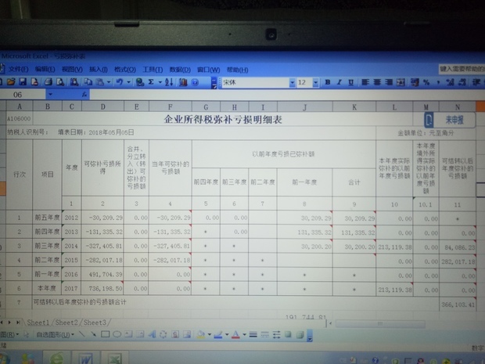The image size is (485, 364).
Task: Click the title cell 企业所得税弥补亏损明细表
Action: pyautogui.click(x=223, y=119)
